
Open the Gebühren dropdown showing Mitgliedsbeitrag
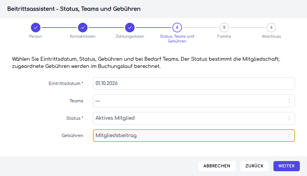194,136
